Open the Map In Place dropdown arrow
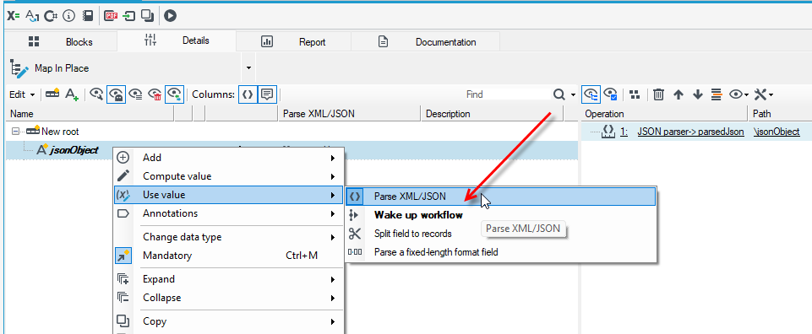The height and width of the screenshot is (334, 812). point(248,68)
